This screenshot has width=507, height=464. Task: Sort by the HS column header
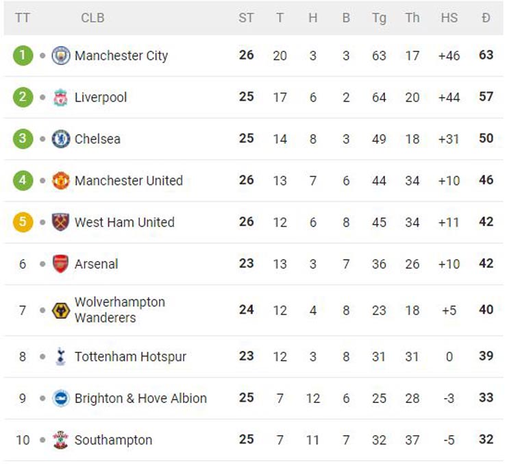tap(449, 18)
